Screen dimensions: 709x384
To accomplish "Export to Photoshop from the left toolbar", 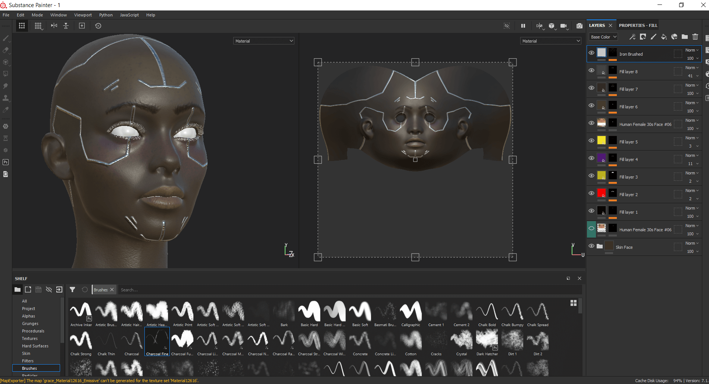I will (x=6, y=162).
